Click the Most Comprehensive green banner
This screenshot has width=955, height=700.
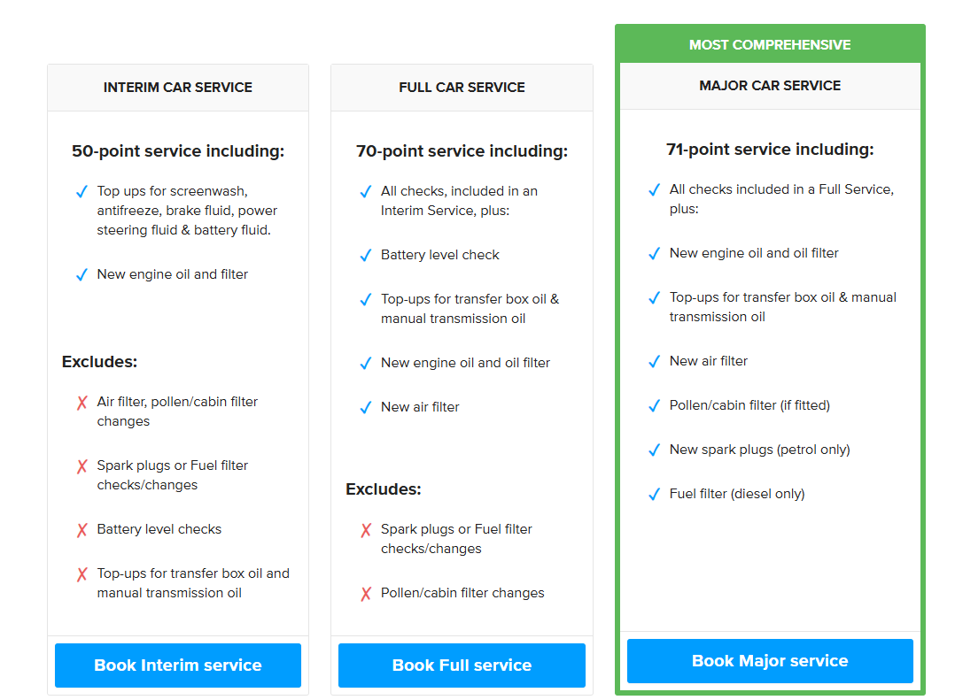[x=770, y=45]
